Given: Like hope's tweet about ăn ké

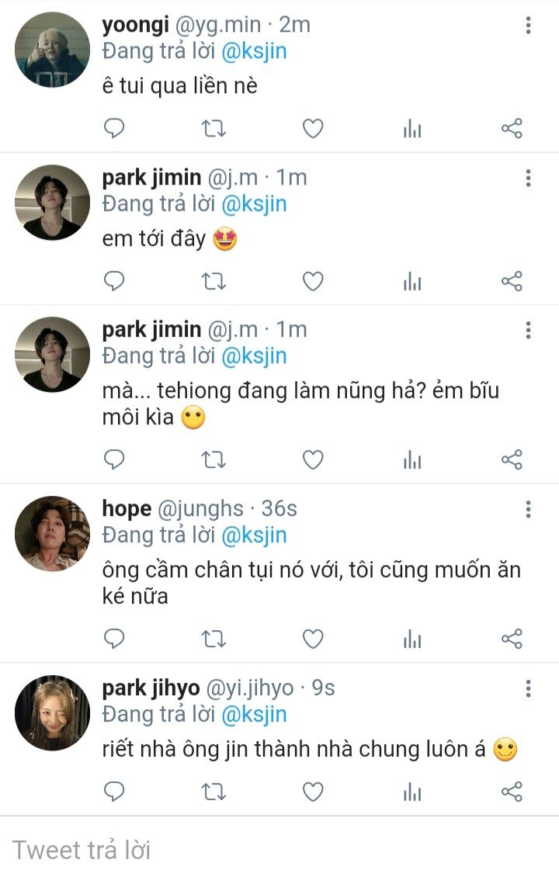Looking at the screenshot, I should (x=313, y=639).
